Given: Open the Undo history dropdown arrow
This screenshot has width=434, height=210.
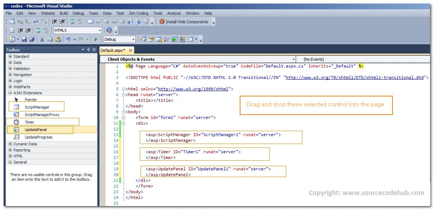Looking at the screenshot, I should (74, 39).
